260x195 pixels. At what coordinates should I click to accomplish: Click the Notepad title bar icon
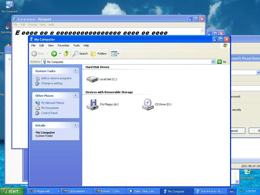tap(14, 19)
